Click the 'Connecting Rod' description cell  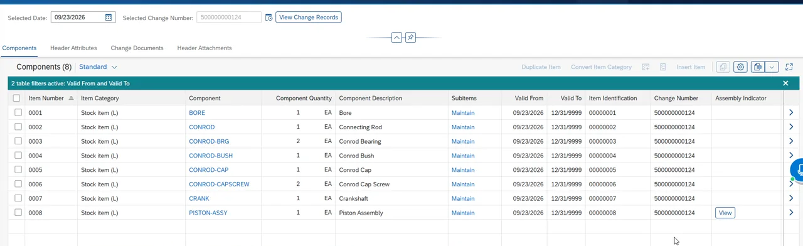click(x=360, y=127)
